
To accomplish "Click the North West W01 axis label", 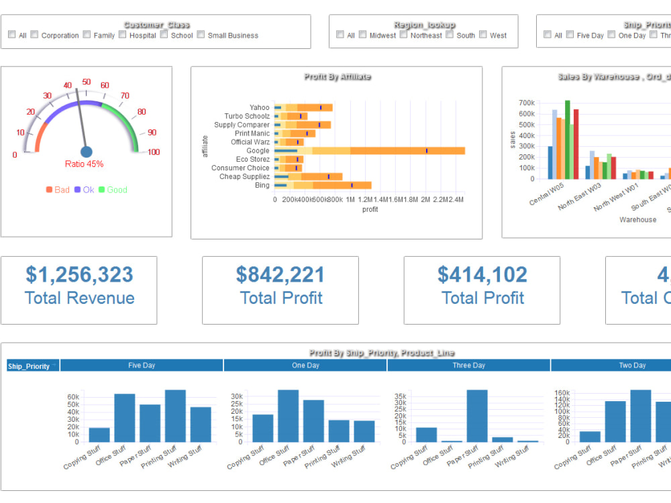I will (x=616, y=197).
